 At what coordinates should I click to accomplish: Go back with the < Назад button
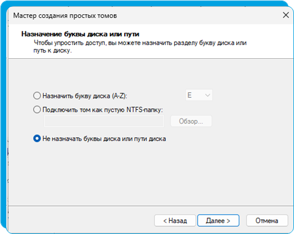click(x=175, y=221)
